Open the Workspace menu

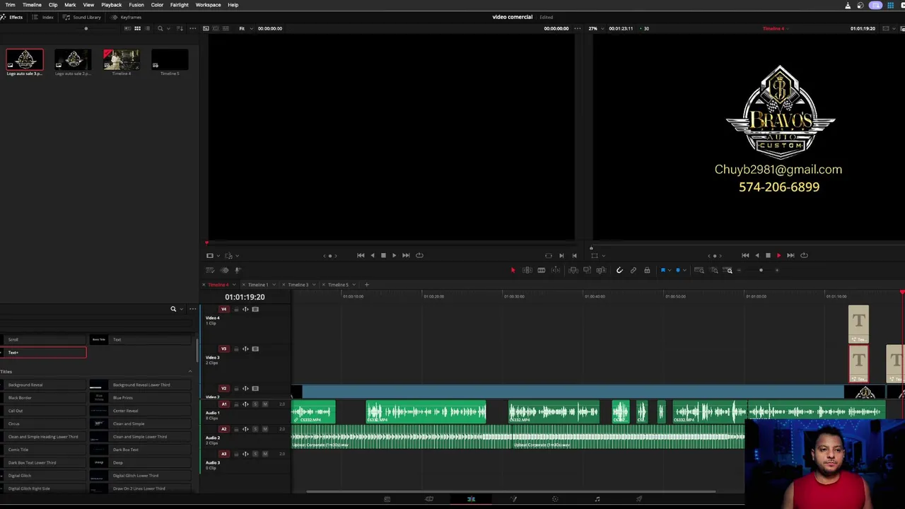pyautogui.click(x=208, y=5)
